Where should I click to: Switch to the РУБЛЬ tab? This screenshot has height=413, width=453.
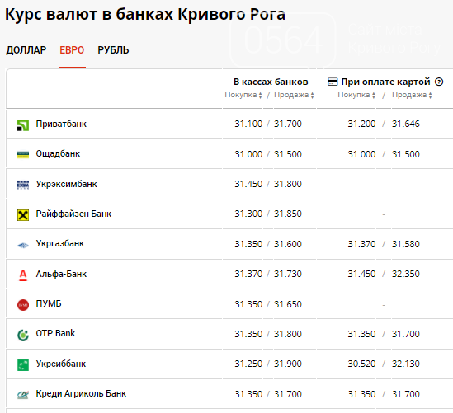[113, 50]
